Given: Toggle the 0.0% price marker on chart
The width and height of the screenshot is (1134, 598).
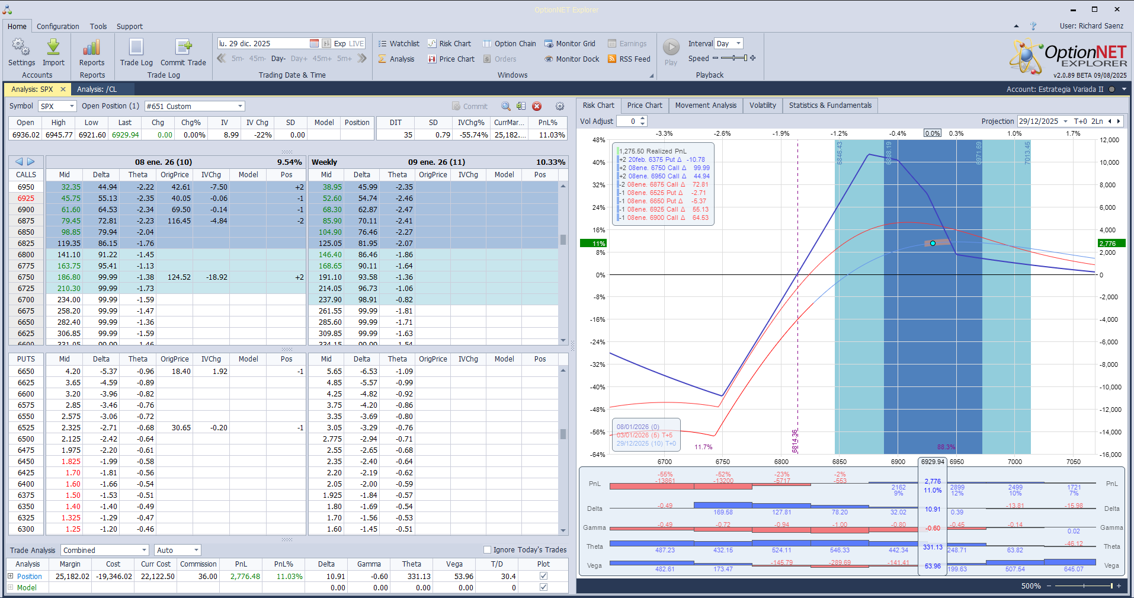Looking at the screenshot, I should 933,133.
